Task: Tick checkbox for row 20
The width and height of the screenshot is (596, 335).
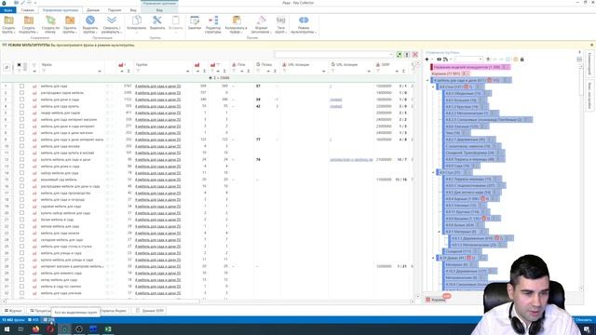Action: pyautogui.click(x=21, y=213)
